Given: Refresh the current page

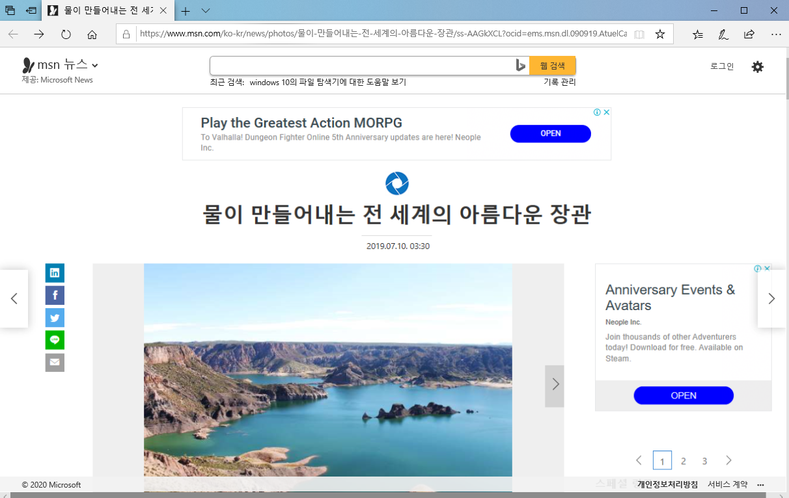Looking at the screenshot, I should [x=66, y=34].
